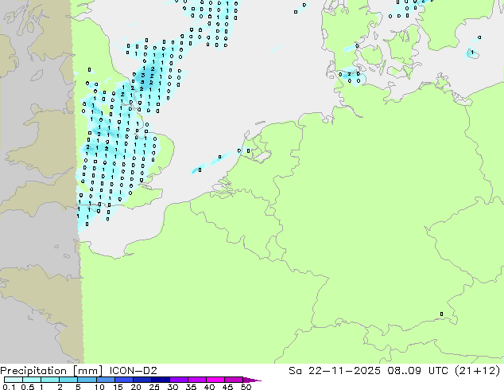Click the legend swatch between 20 and 25

(142, 380)
